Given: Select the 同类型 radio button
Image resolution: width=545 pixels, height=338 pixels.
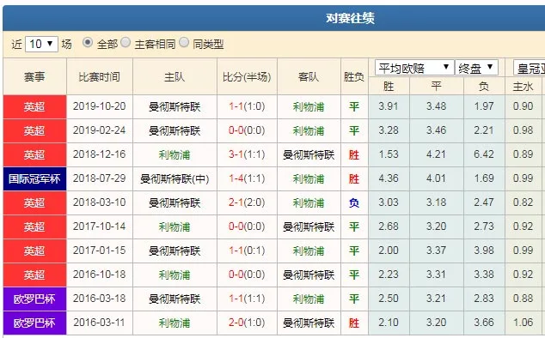Looking at the screenshot, I should click(x=184, y=43).
